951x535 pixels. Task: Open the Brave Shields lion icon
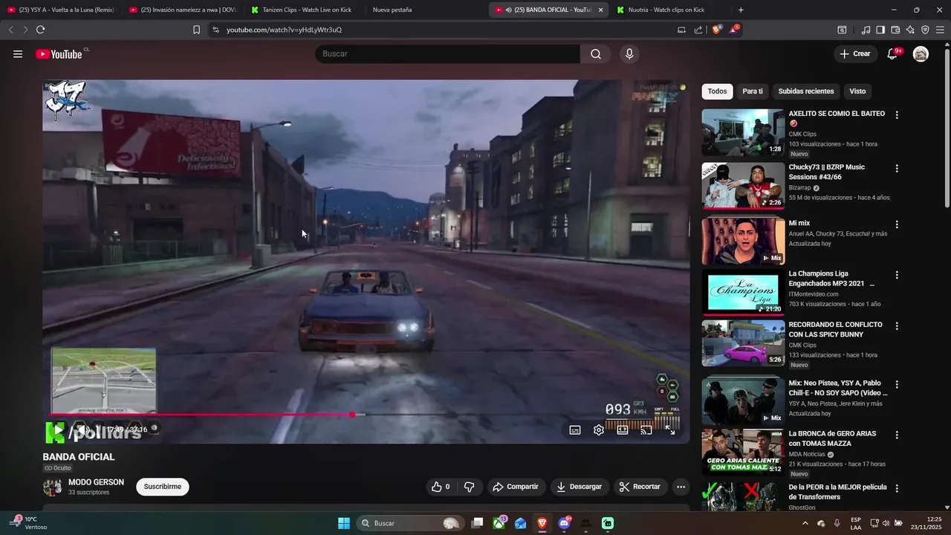(717, 30)
